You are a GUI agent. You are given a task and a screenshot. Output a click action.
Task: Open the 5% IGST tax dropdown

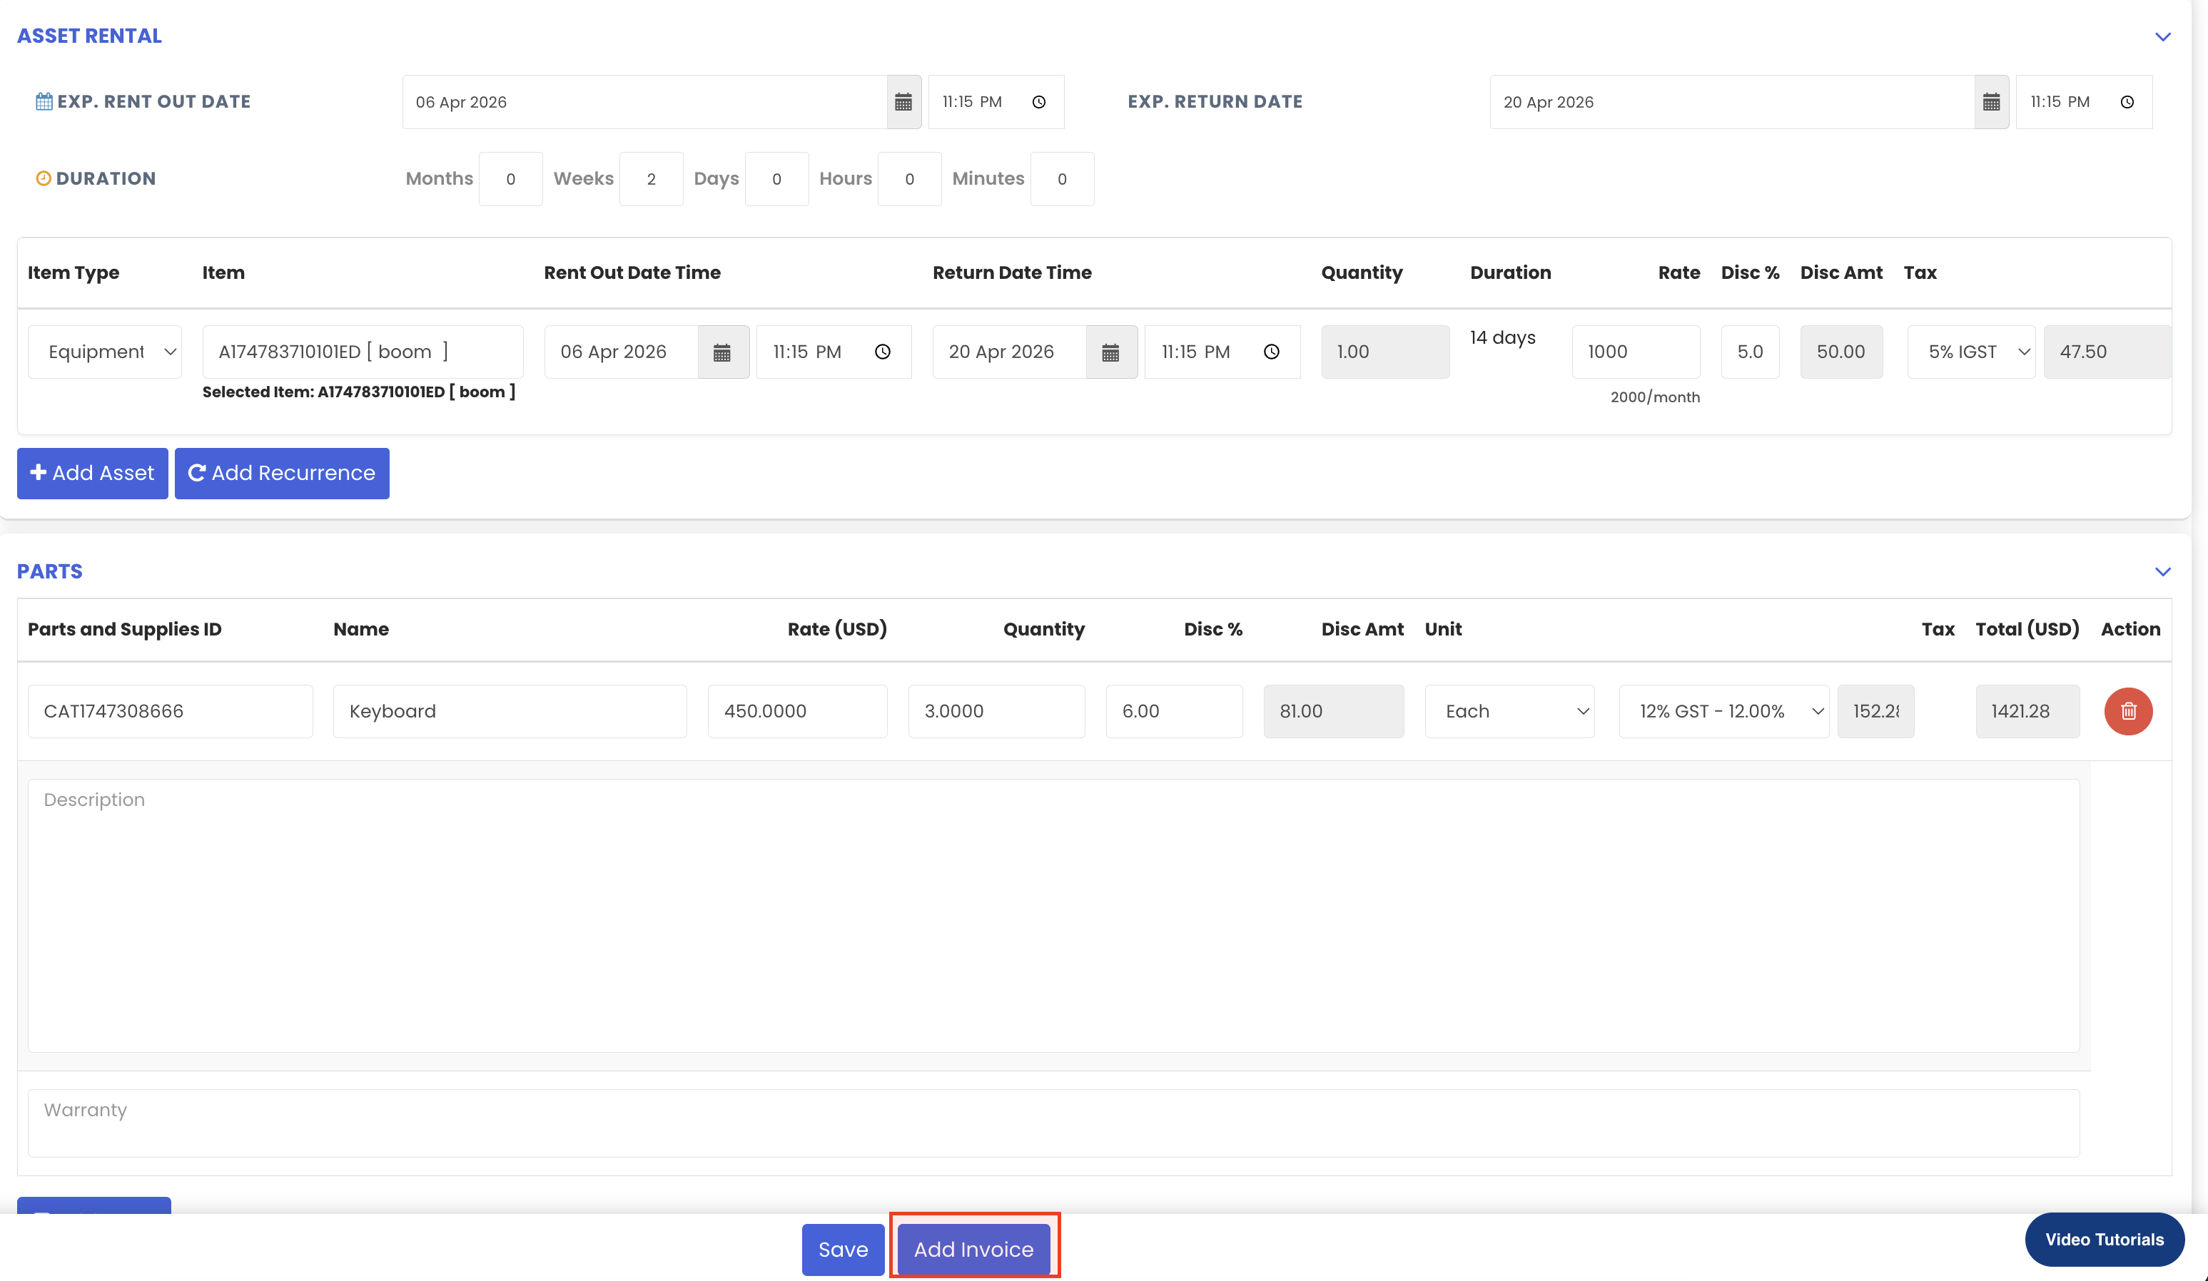click(x=1971, y=352)
